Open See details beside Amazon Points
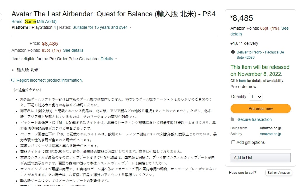The height and width of the screenshot is (186, 303). point(73,50)
